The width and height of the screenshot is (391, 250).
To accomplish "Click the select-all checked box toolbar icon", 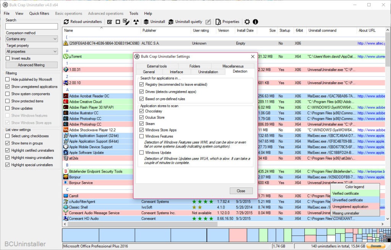I will (110, 22).
